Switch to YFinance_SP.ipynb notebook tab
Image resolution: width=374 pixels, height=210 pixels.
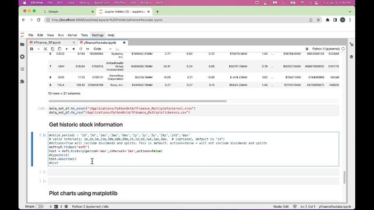[47, 43]
